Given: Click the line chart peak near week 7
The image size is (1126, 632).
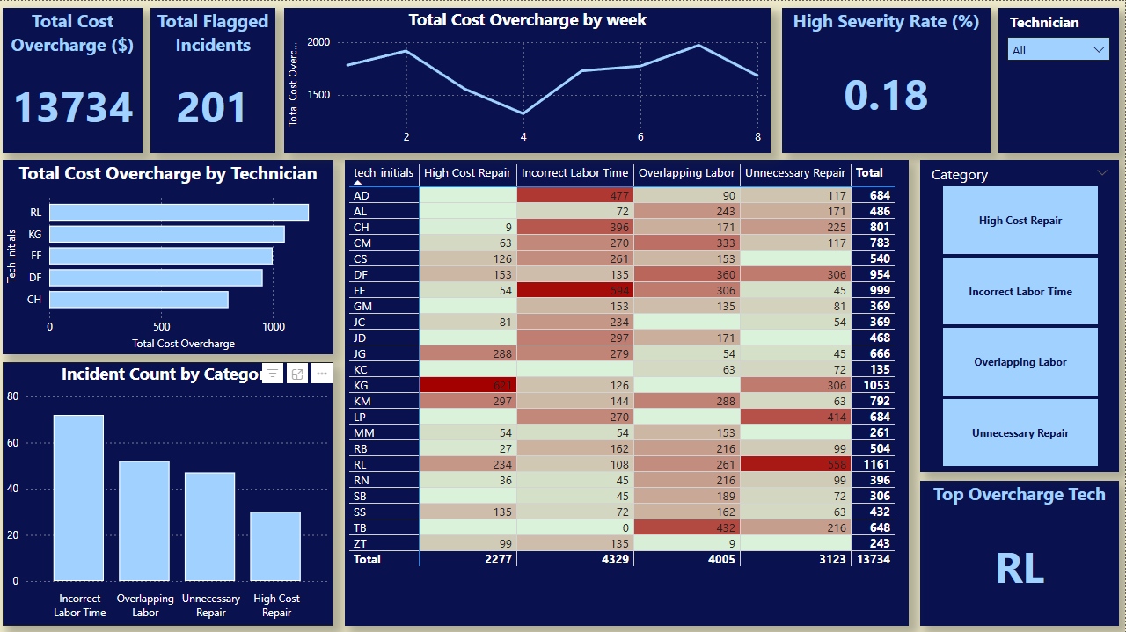Looking at the screenshot, I should tap(698, 47).
